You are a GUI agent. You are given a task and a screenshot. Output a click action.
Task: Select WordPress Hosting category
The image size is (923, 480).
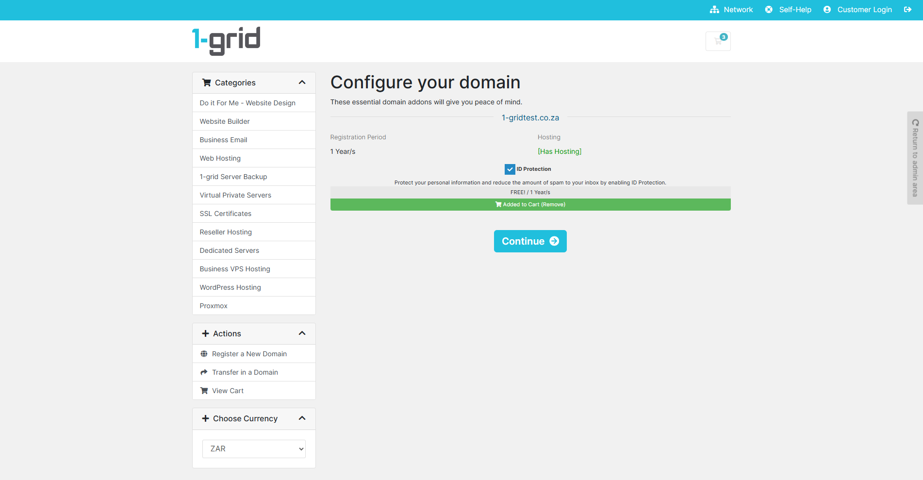[254, 287]
